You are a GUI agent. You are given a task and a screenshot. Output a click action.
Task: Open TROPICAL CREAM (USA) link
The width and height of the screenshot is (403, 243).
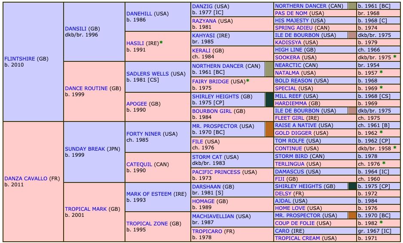pos(297,238)
